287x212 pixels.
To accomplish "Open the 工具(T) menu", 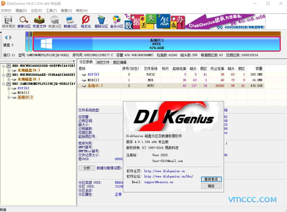I will tap(51, 11).
